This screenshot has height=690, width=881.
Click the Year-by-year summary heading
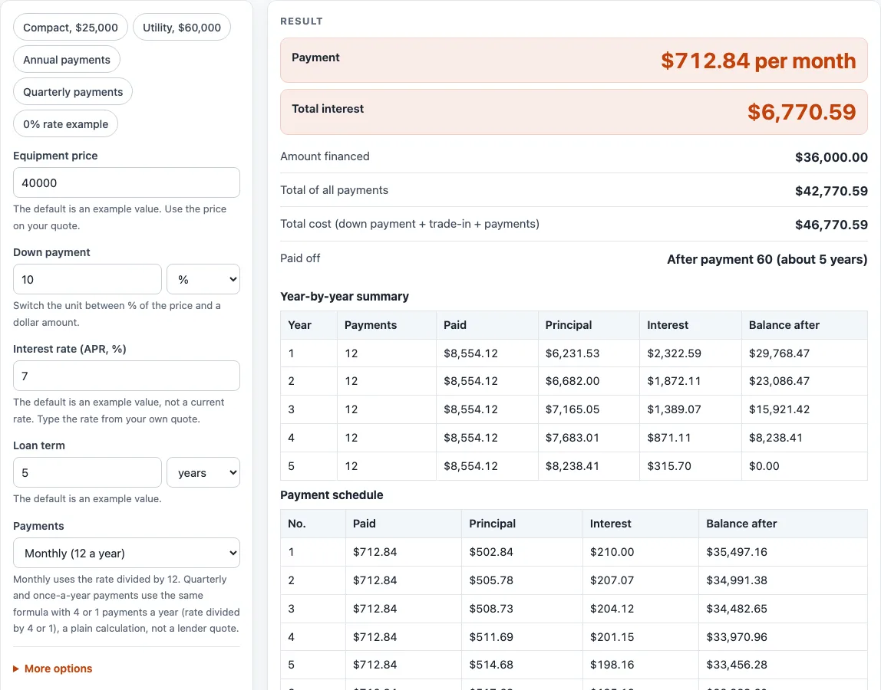click(345, 297)
